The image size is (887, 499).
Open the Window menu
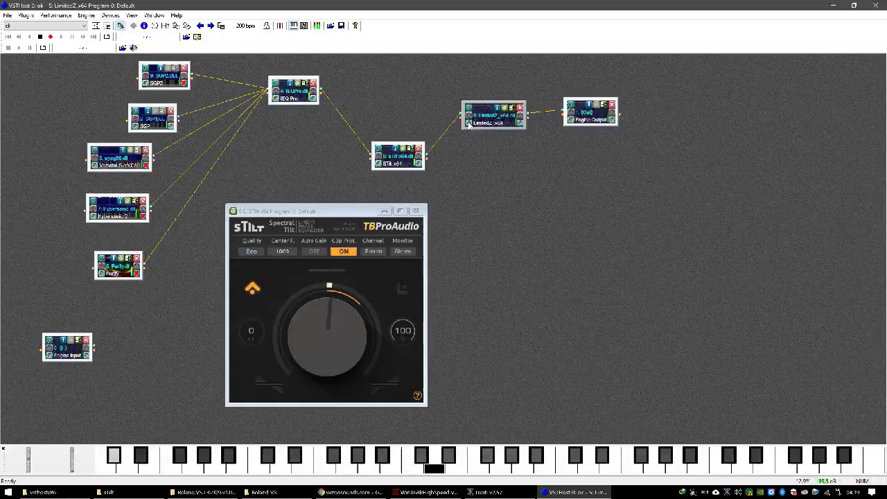155,15
